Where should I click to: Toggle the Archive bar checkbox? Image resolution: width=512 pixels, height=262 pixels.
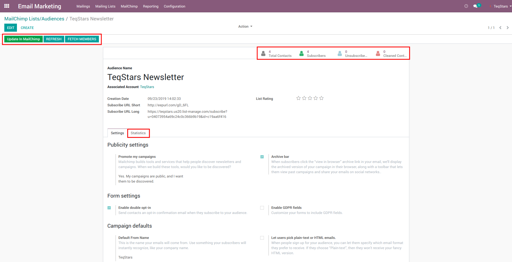pos(262,157)
